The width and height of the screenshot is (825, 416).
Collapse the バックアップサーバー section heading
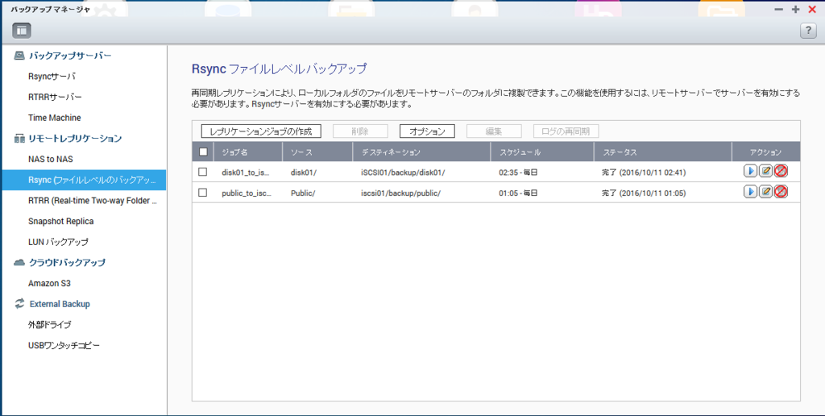click(x=70, y=56)
